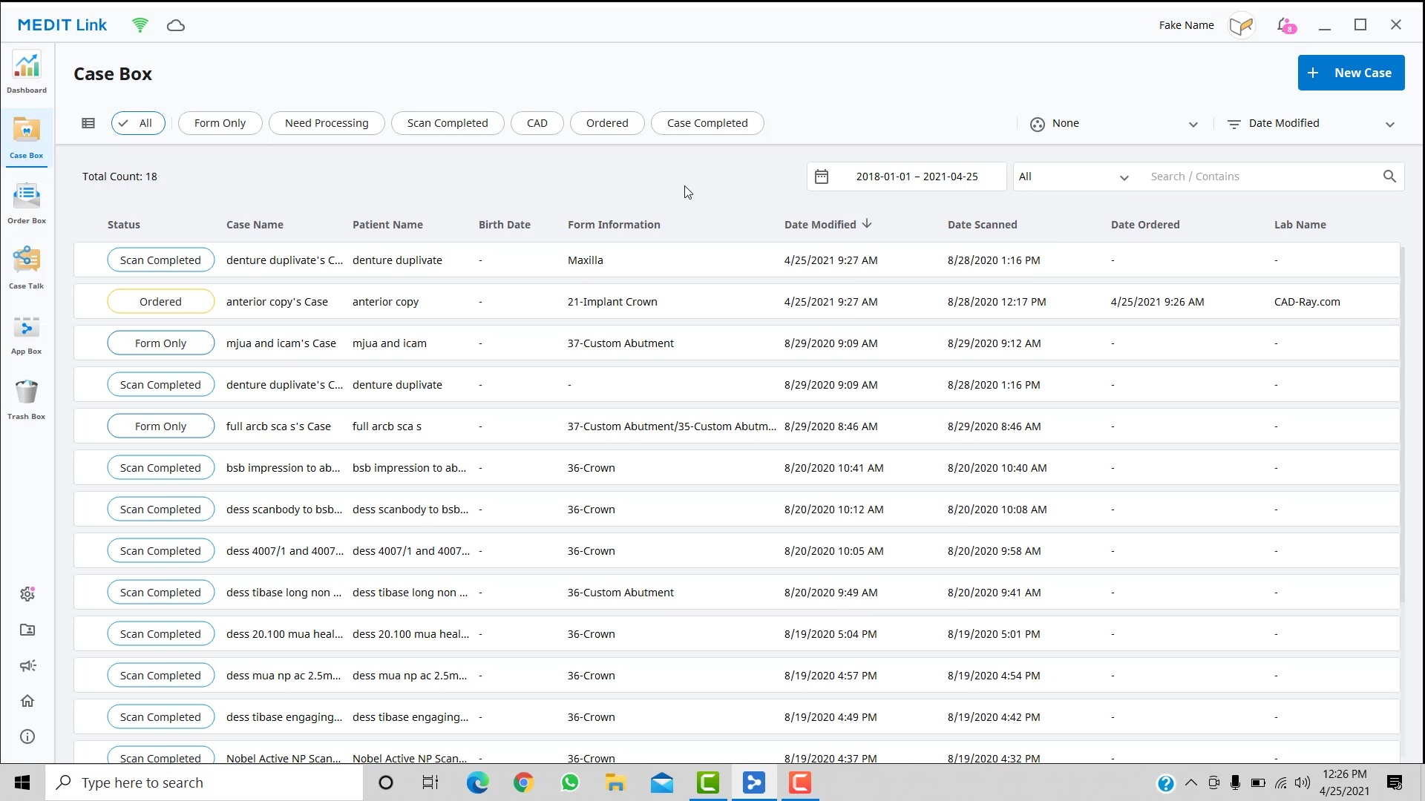Select the Ordered filter chip

(607, 123)
